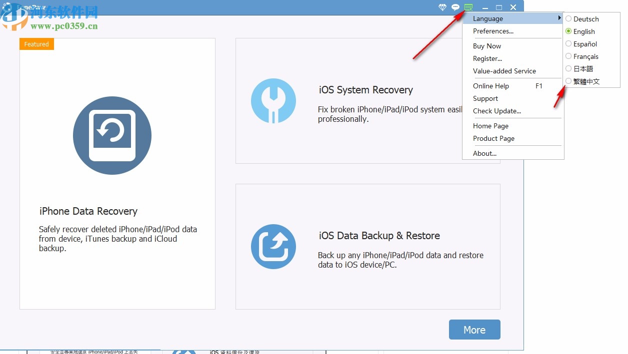628x354 pixels.
Task: Switch to the Featured tab
Action: 36,44
